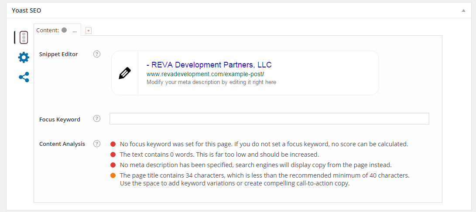
Task: Select the 'text contains 0 words' message
Action: (x=219, y=155)
